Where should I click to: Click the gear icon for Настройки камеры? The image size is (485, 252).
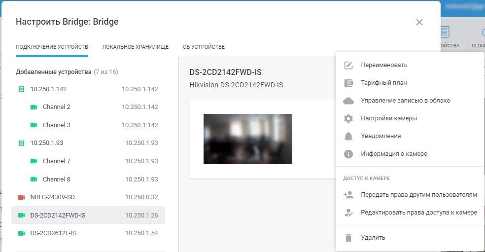(348, 118)
